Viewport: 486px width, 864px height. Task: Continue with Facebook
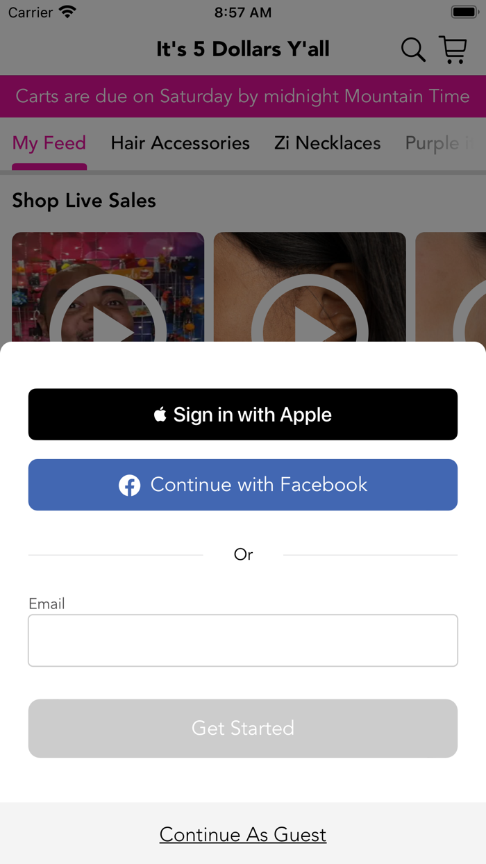(x=243, y=485)
